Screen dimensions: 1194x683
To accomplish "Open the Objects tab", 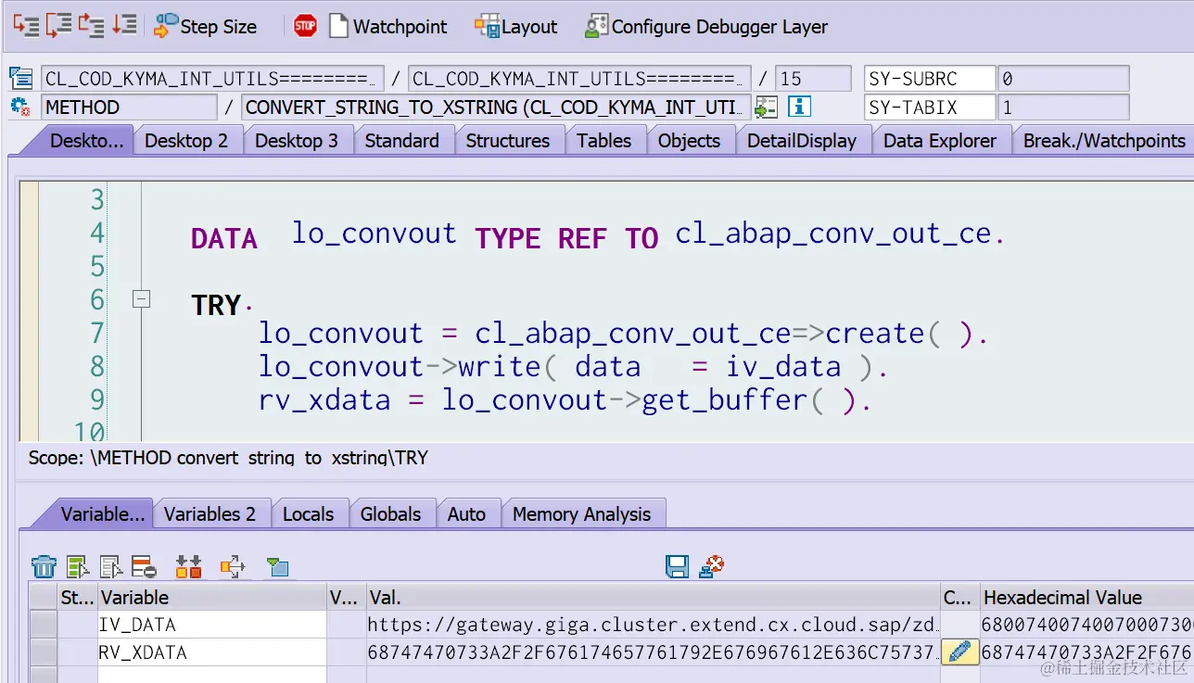I will 689,141.
